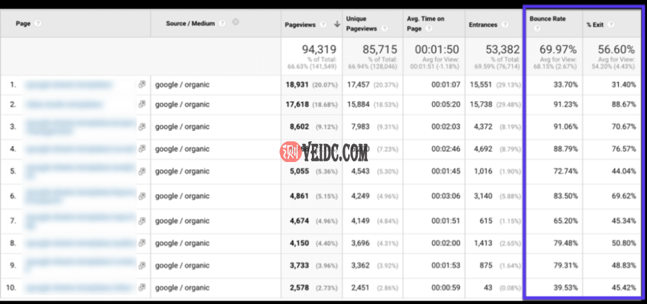The height and width of the screenshot is (304, 647).
Task: Click bounce rate value 39.53%
Action: tap(565, 288)
